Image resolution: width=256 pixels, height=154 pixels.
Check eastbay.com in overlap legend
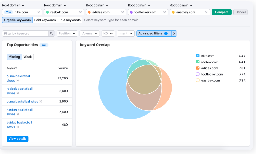pos(198,80)
